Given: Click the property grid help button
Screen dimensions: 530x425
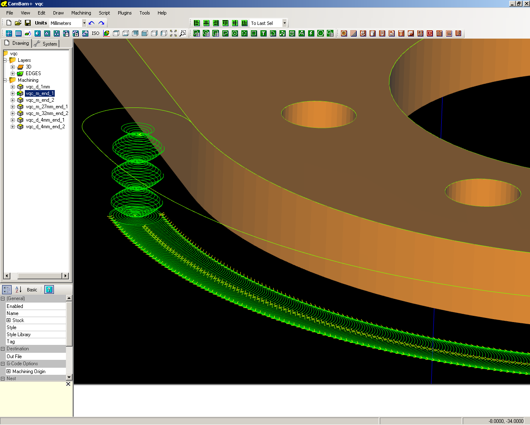Looking at the screenshot, I should 49,290.
